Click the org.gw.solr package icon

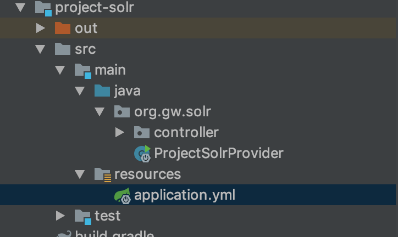pos(122,111)
